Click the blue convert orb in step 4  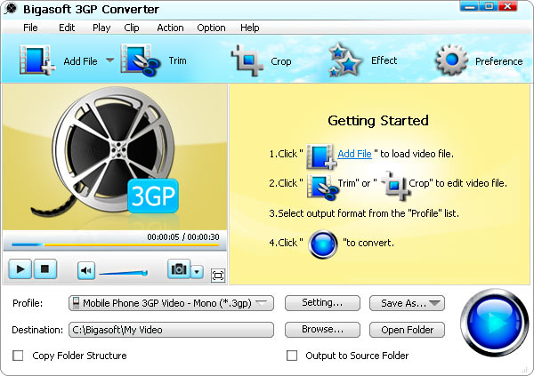[x=323, y=244]
